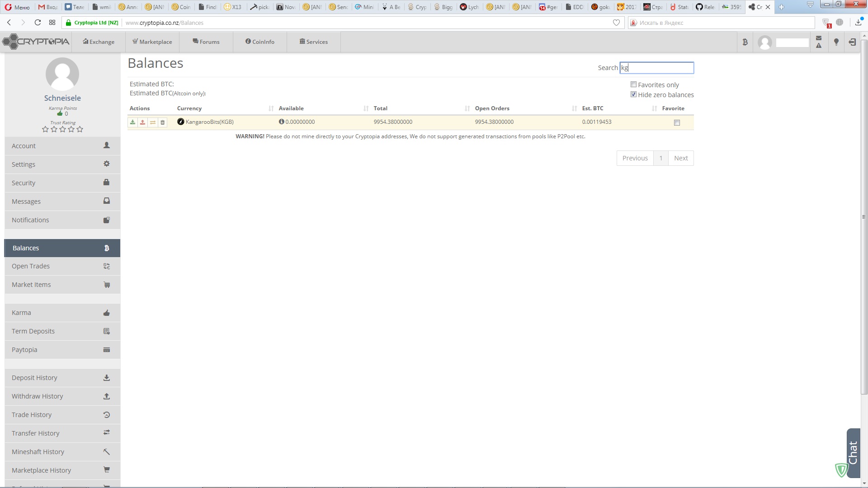Viewport: 868px width, 488px height.
Task: Open a new browser tab with plus icon
Action: click(x=781, y=7)
